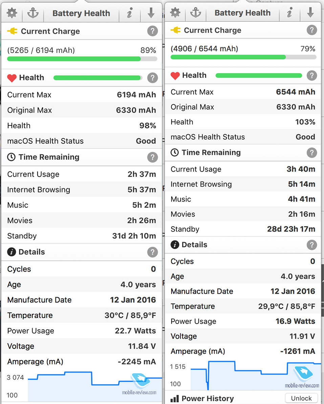Click anchor icon in left panel toolbar
Image resolution: width=324 pixels, height=404 pixels.
click(33, 13)
